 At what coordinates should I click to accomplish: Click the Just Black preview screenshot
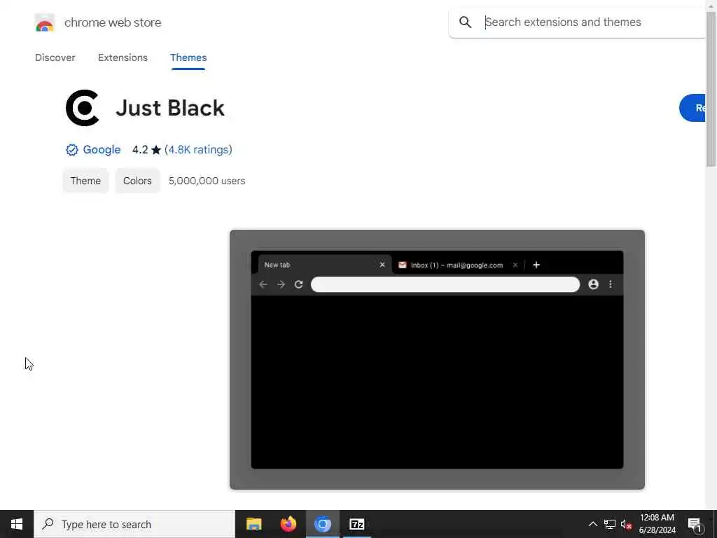coord(437,359)
